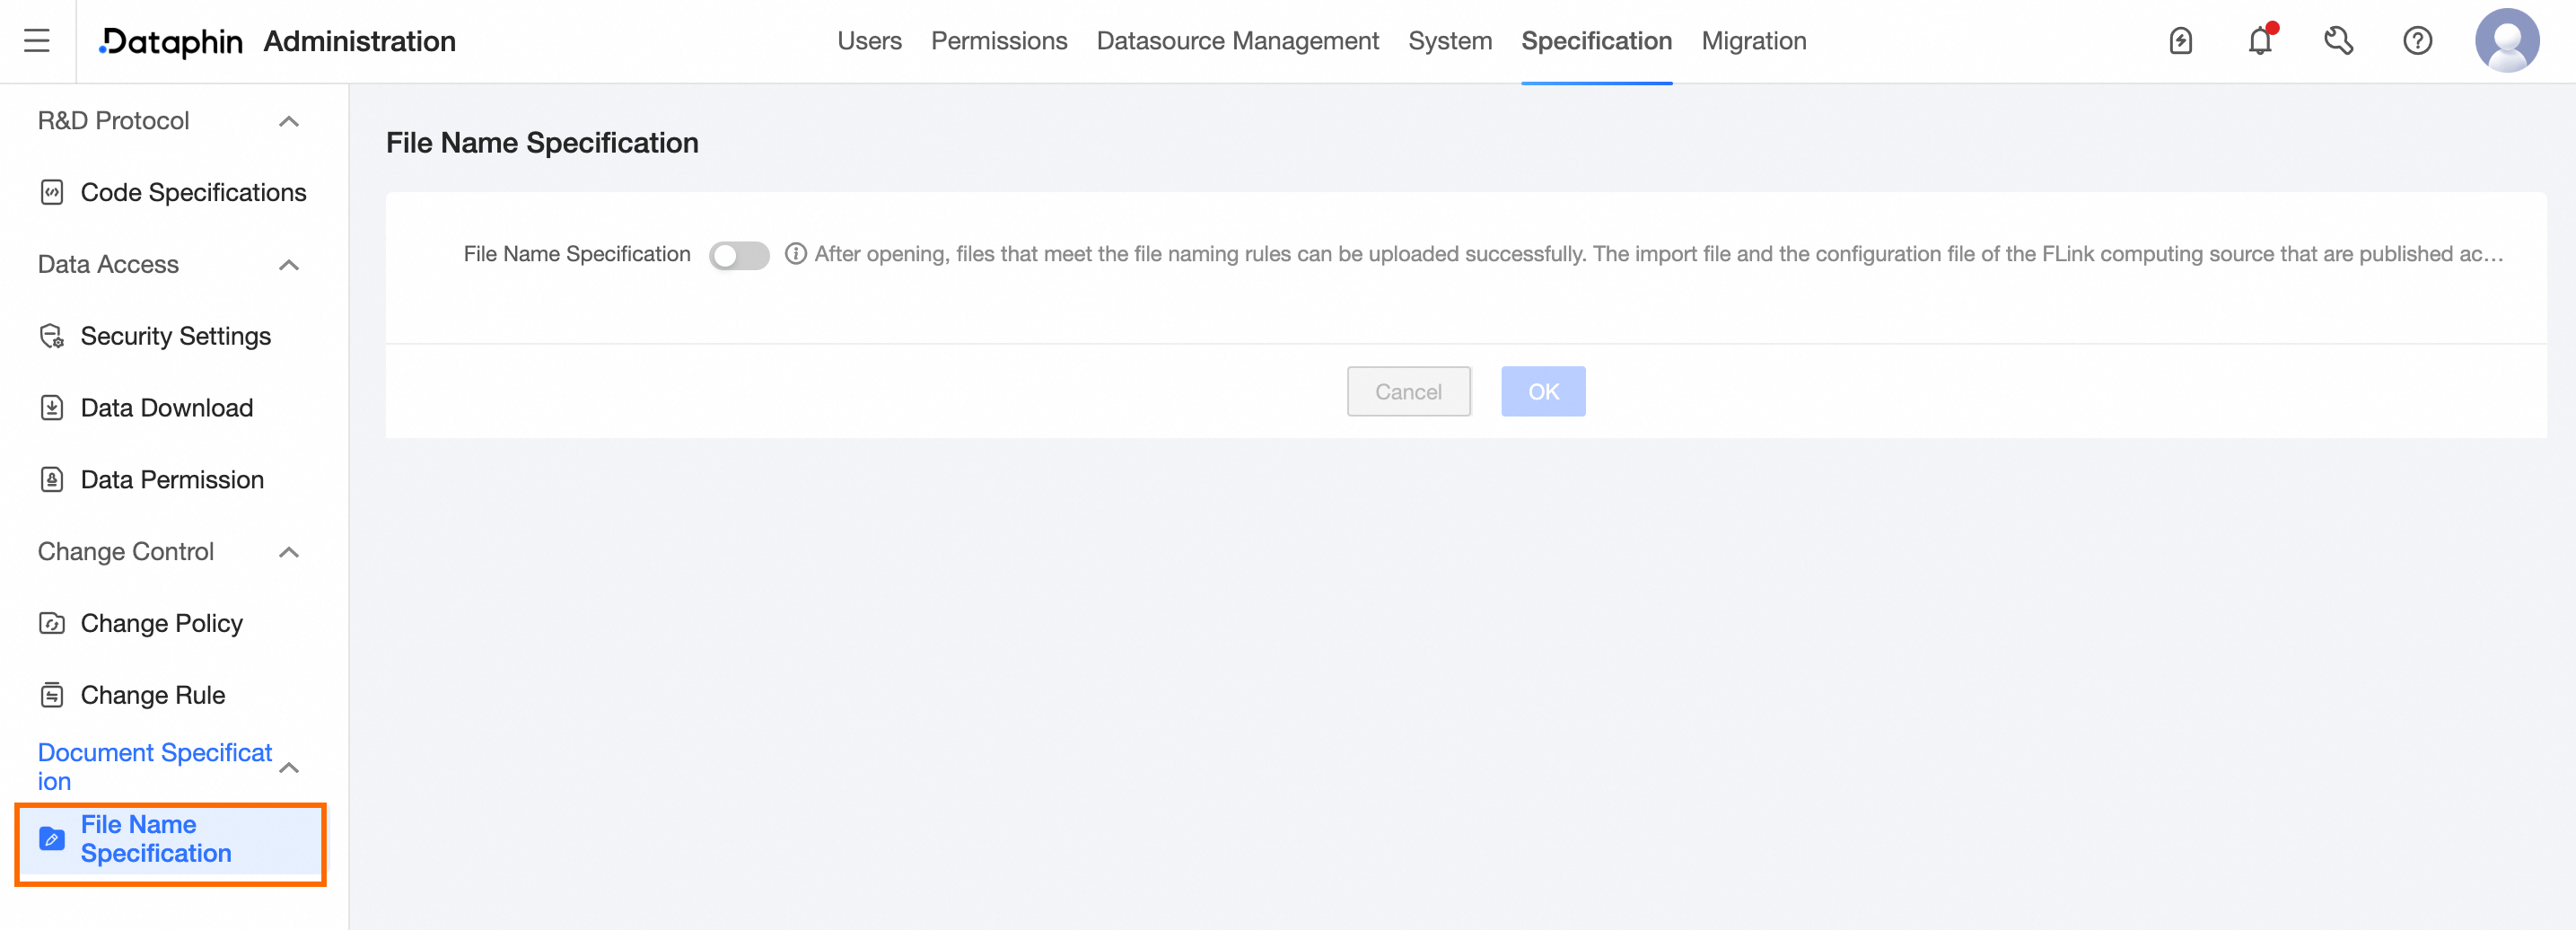Image resolution: width=2576 pixels, height=930 pixels.
Task: Click the Dataphin logo
Action: click(171, 41)
